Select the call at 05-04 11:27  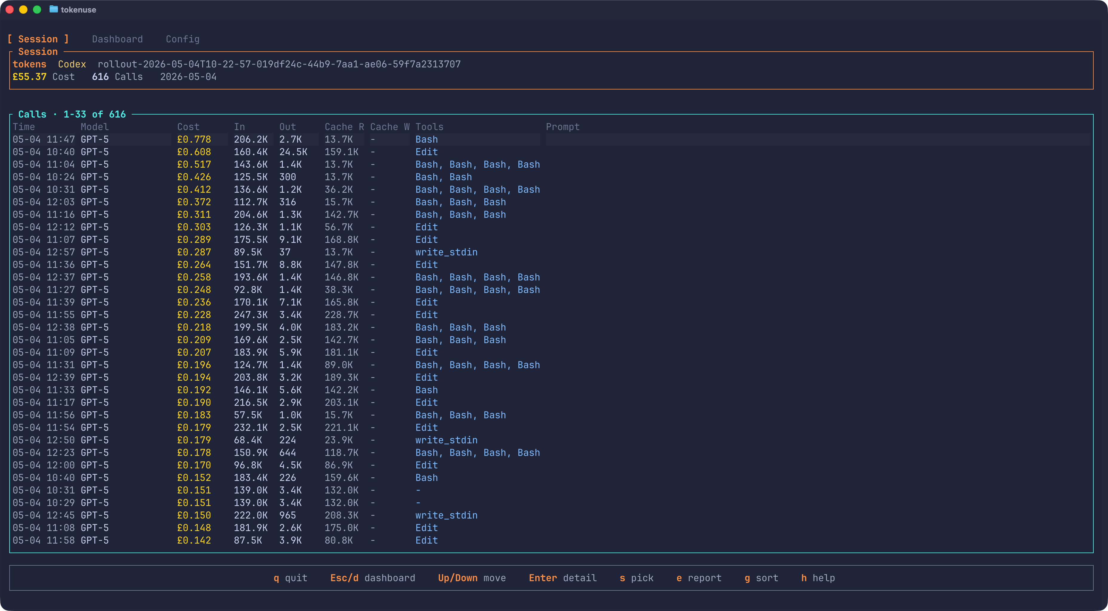pos(551,290)
